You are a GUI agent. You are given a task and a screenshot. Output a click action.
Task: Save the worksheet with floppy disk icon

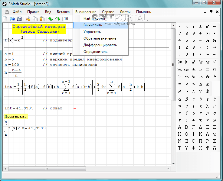[19, 19]
